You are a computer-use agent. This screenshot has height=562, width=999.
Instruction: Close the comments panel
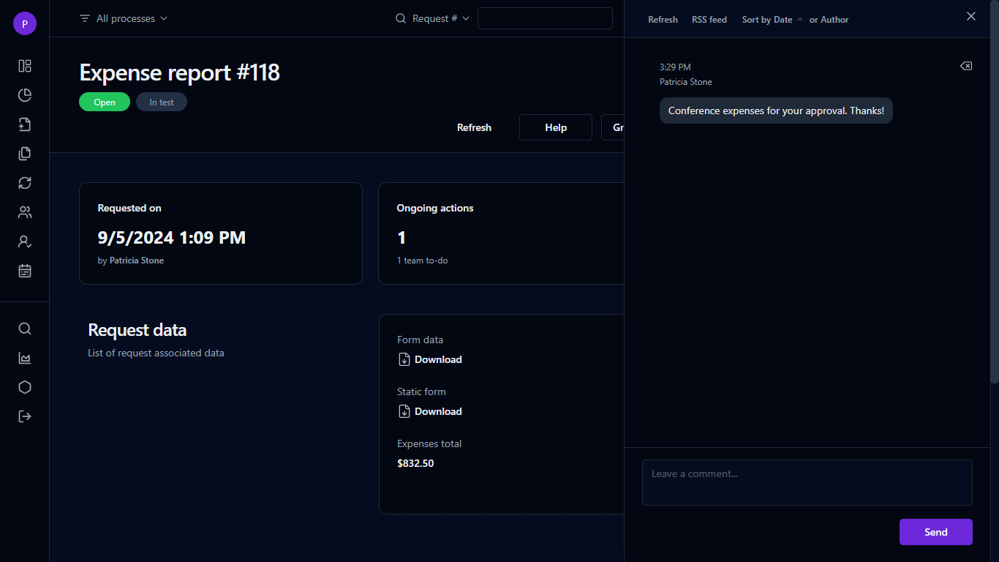[x=970, y=17]
